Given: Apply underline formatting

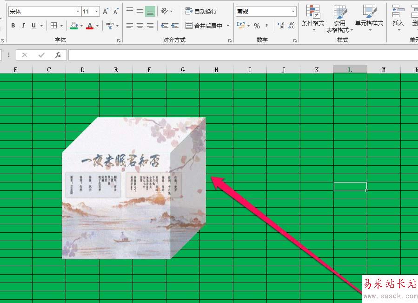Looking at the screenshot, I should click(33, 26).
